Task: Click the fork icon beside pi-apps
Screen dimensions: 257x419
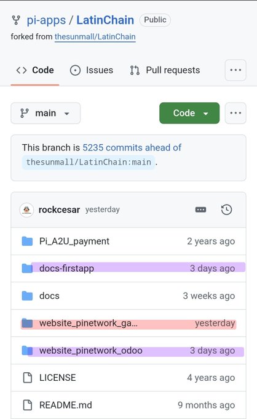Action: [16, 20]
